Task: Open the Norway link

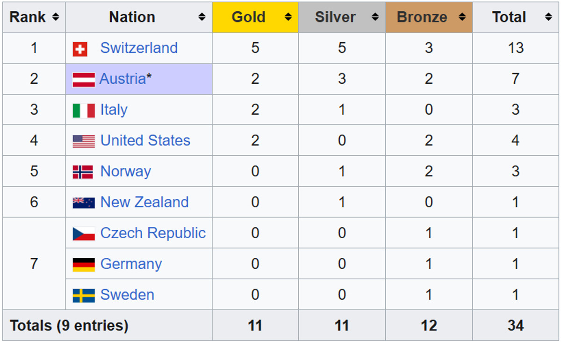Action: (125, 171)
